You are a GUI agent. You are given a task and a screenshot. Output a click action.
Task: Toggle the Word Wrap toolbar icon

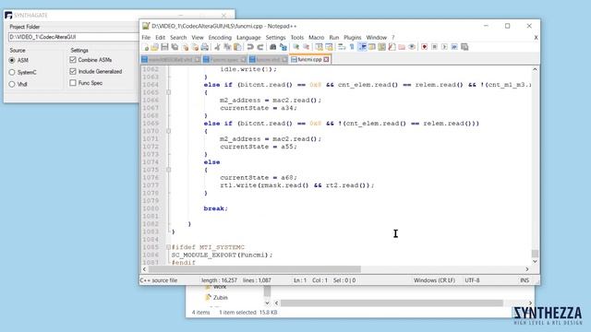pos(342,47)
